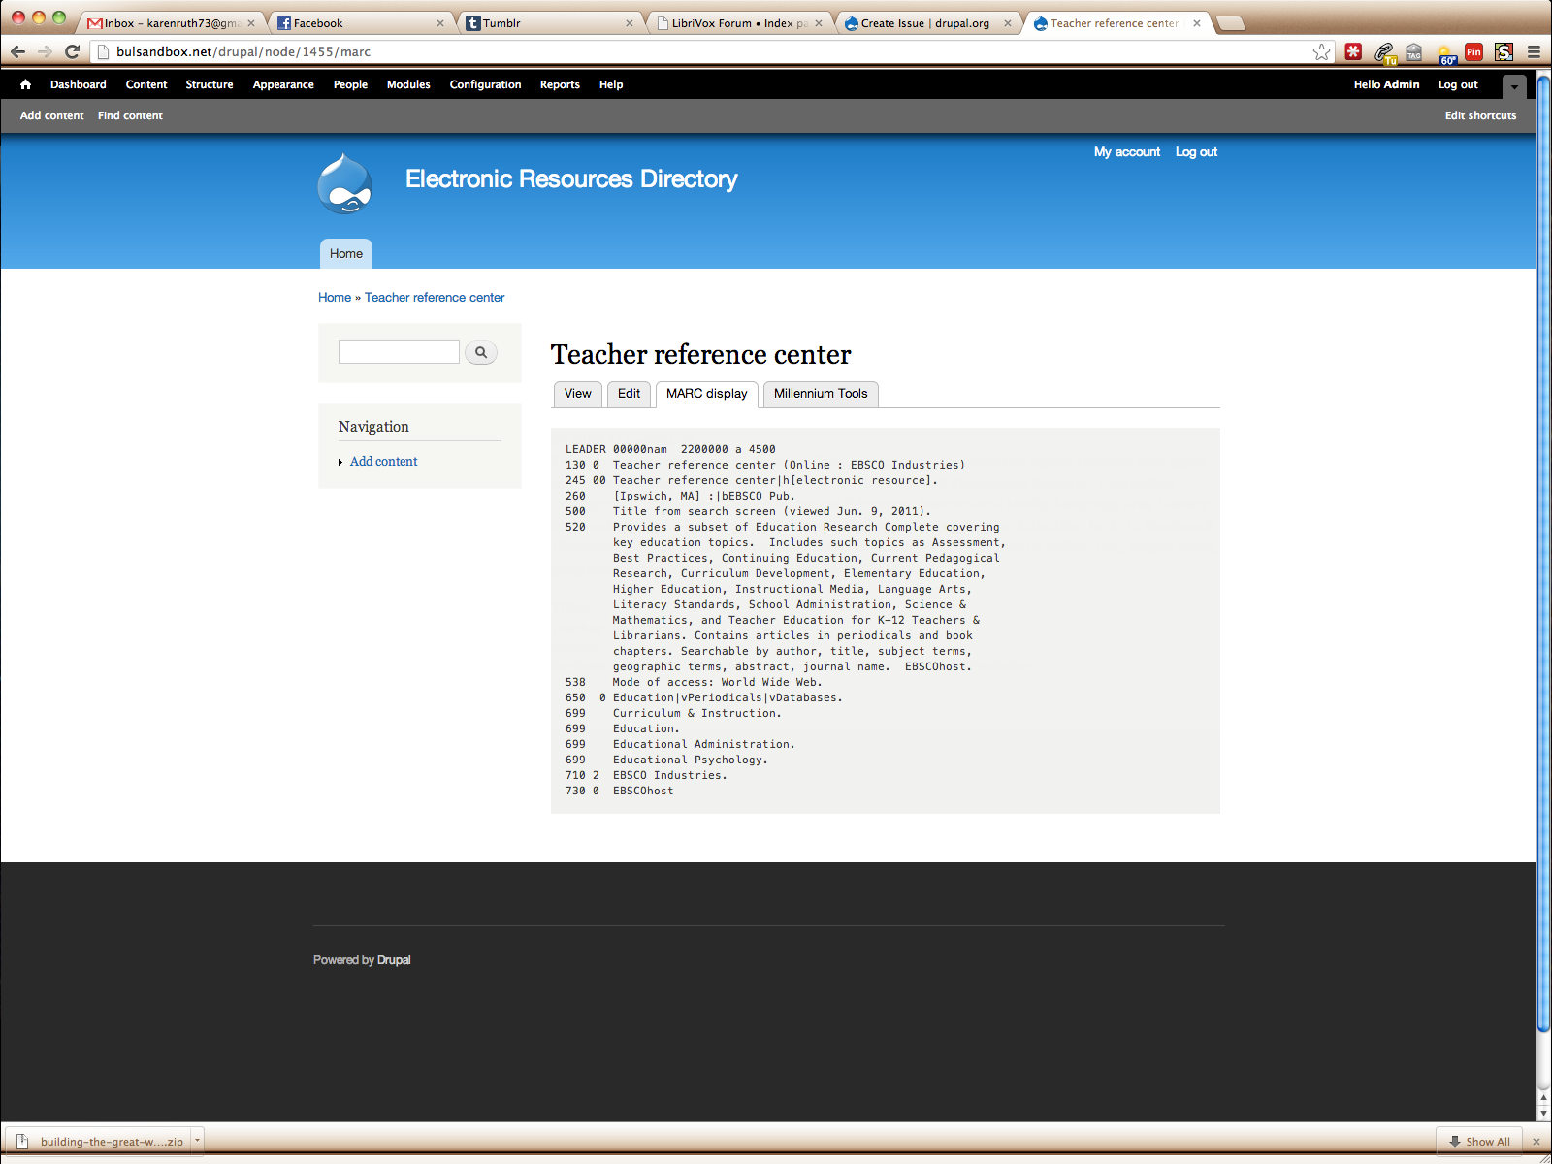The width and height of the screenshot is (1552, 1164).
Task: Open the weather 60° extension icon
Action: [1445, 53]
